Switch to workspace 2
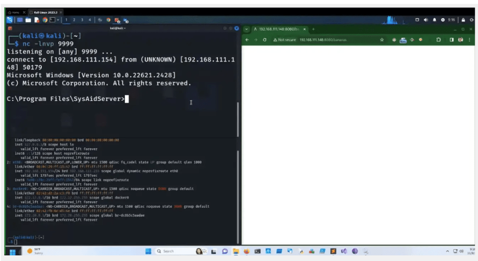This screenshot has width=478, height=261. pos(74,20)
